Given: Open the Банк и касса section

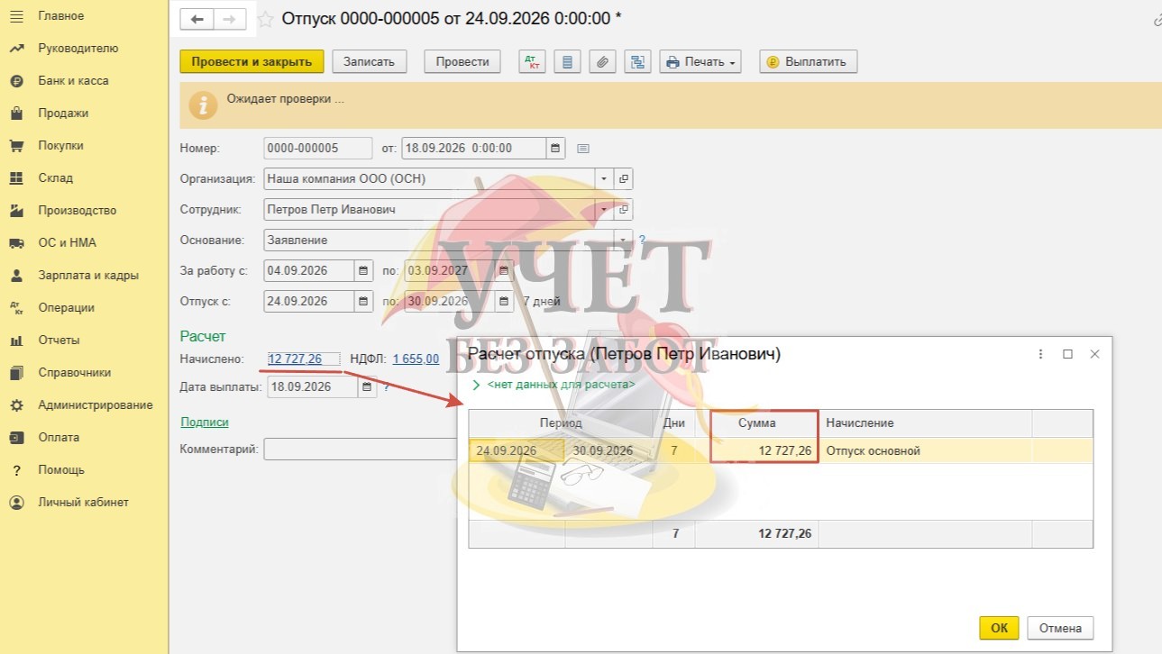Looking at the screenshot, I should point(73,81).
